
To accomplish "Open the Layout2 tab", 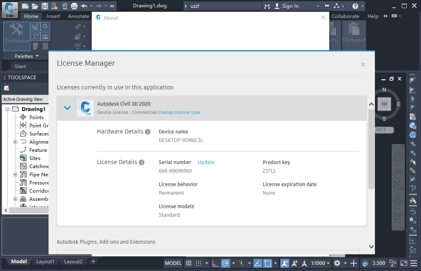I will (x=73, y=262).
